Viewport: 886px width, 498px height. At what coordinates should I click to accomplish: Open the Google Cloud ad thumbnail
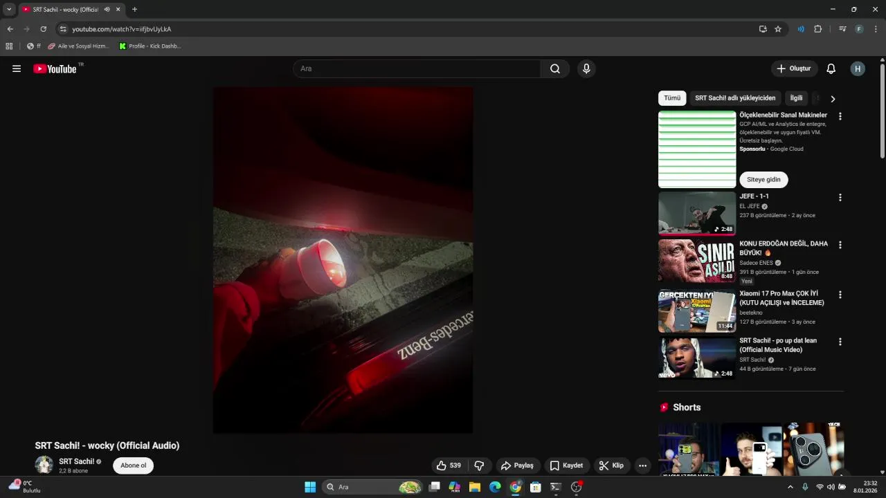tap(697, 149)
